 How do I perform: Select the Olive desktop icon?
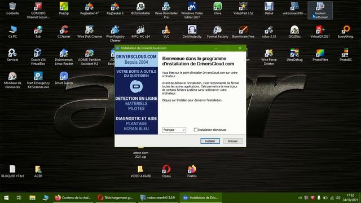click(x=217, y=8)
